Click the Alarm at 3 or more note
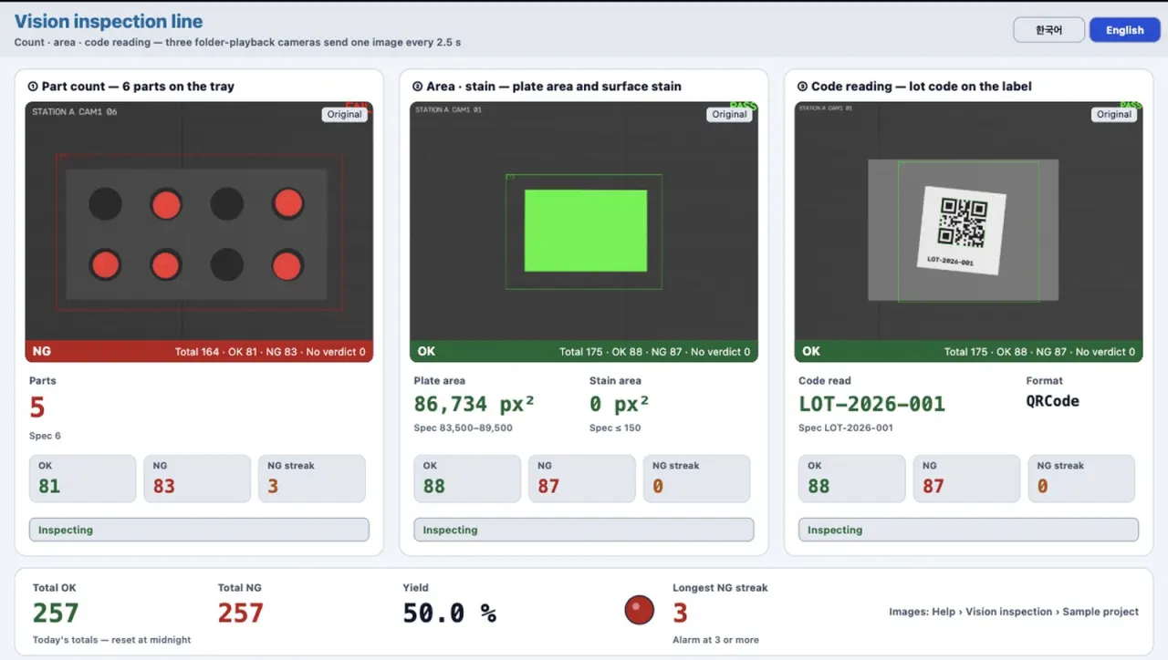1168x660 pixels. pyautogui.click(x=716, y=640)
